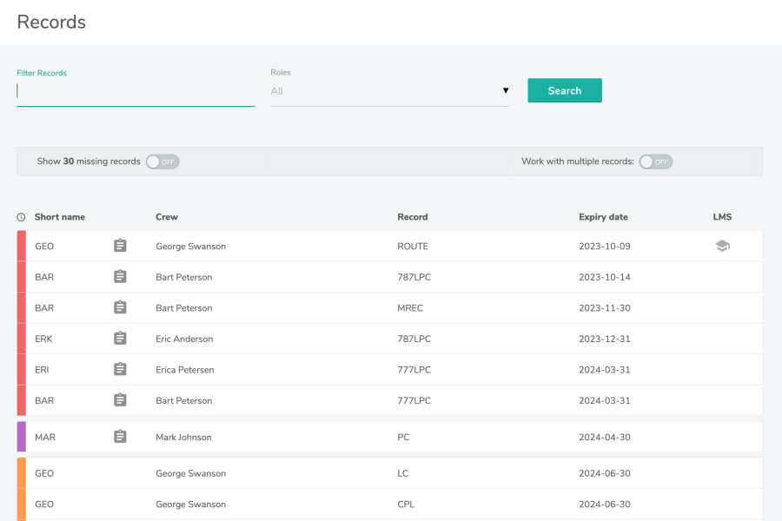Focus the Filter Records input field
This screenshot has width=782, height=521.
click(x=136, y=91)
